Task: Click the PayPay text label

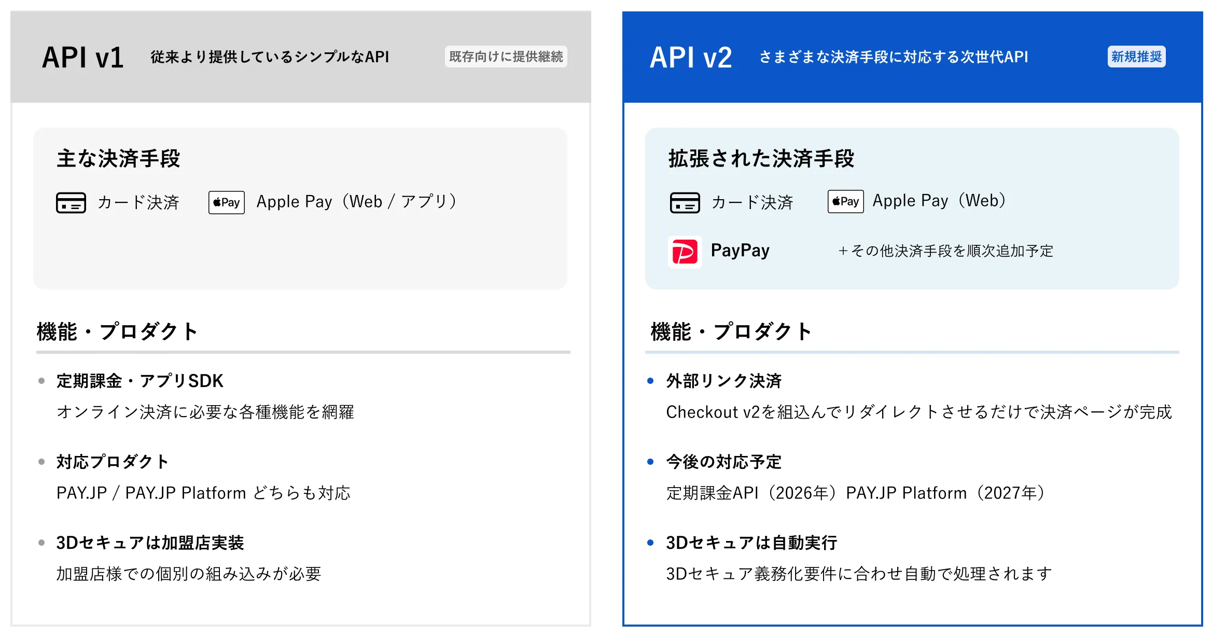Action: coord(740,251)
